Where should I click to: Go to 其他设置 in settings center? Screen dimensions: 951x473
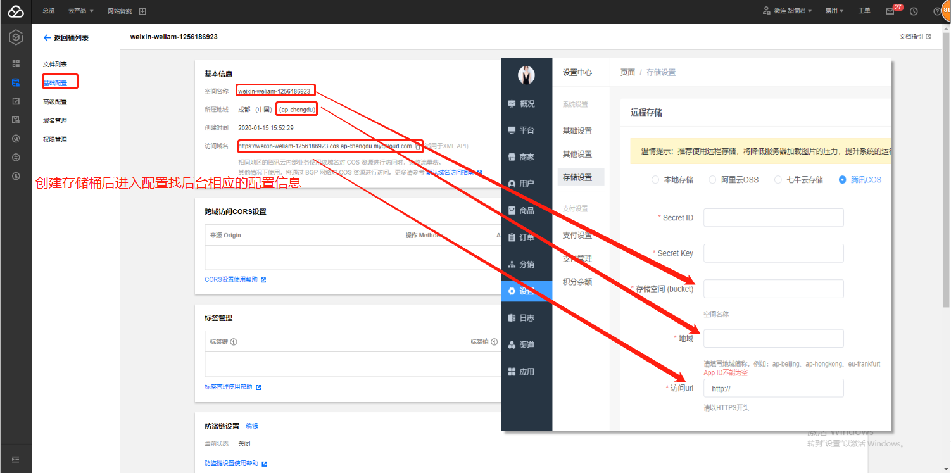tap(577, 155)
